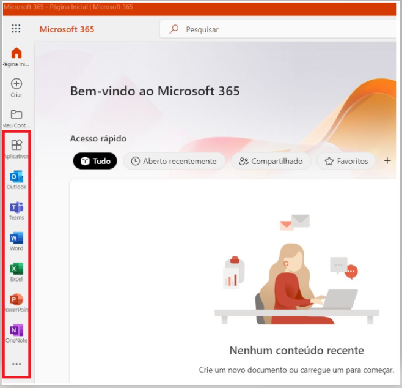Open Teams from the sidebar
Image resolution: width=402 pixels, height=388 pixels.
tap(16, 207)
